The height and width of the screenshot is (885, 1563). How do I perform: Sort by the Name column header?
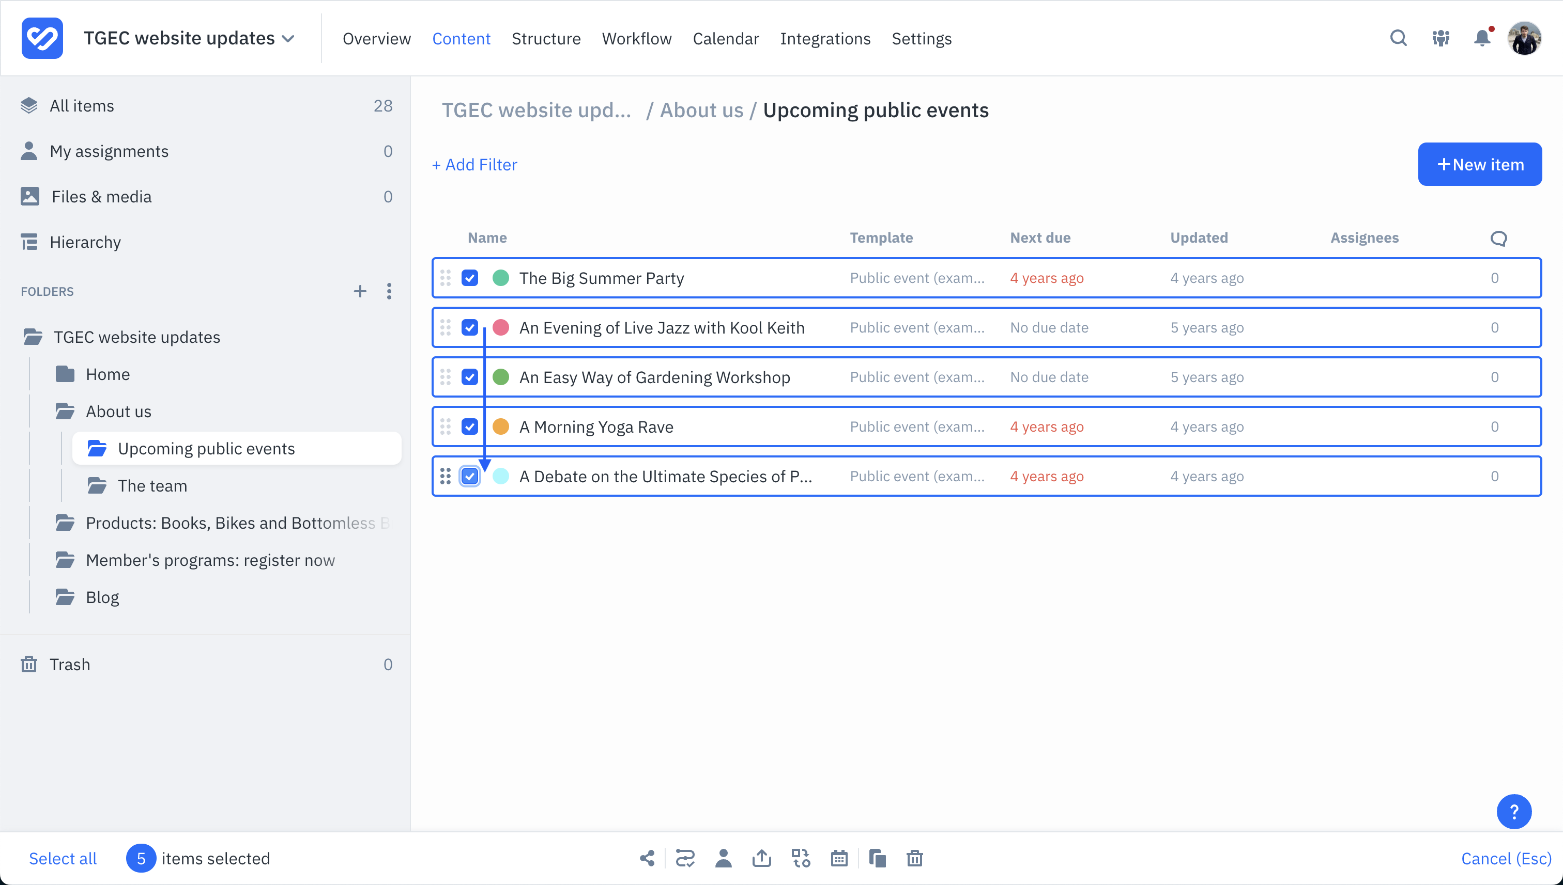[x=487, y=238]
